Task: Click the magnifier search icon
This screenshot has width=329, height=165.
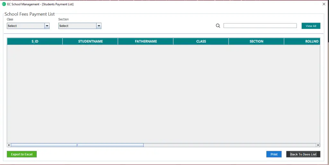Action: (218, 26)
